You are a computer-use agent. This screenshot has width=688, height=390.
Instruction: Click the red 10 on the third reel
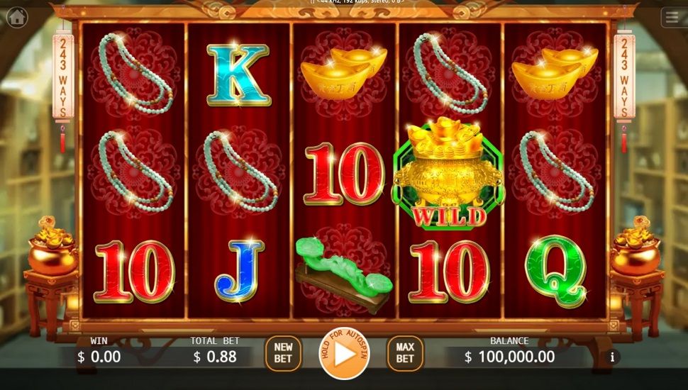tap(344, 174)
